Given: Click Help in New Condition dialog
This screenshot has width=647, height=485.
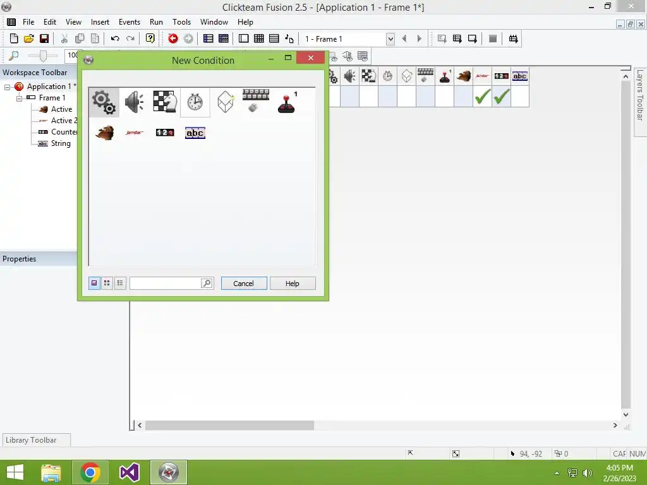Looking at the screenshot, I should pos(293,284).
